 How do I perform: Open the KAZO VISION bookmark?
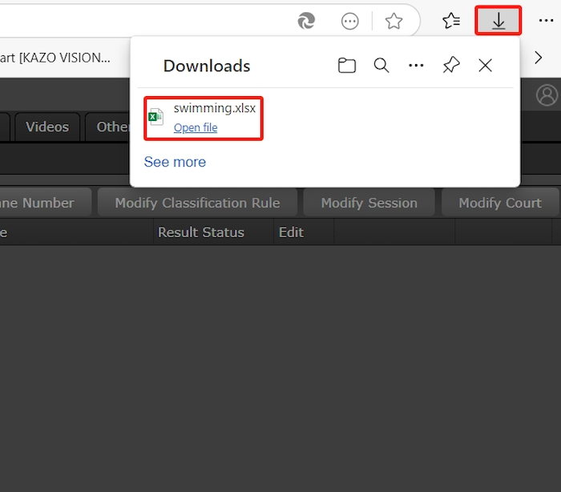click(54, 57)
